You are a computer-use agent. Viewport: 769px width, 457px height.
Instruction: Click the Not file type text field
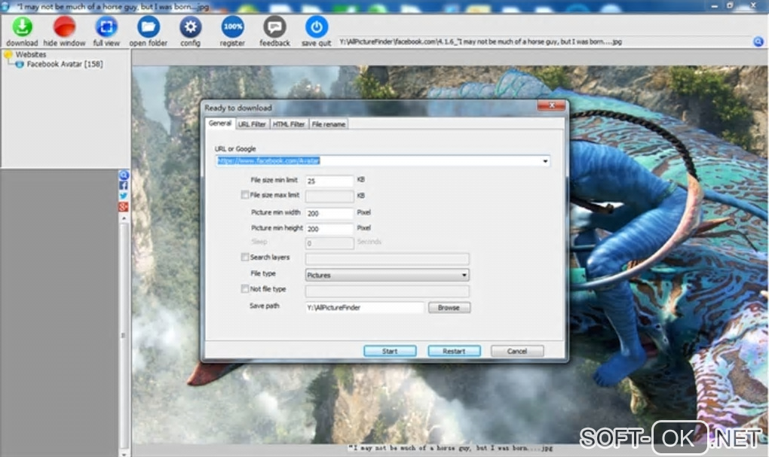point(387,291)
